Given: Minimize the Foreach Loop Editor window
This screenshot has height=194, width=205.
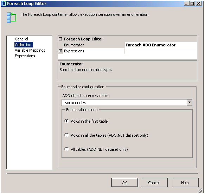Looking at the screenshot, I should click(186, 4).
